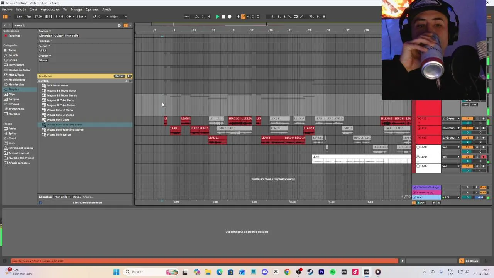
Task: Adjust track 14 volume value 0
Action: click(467, 123)
